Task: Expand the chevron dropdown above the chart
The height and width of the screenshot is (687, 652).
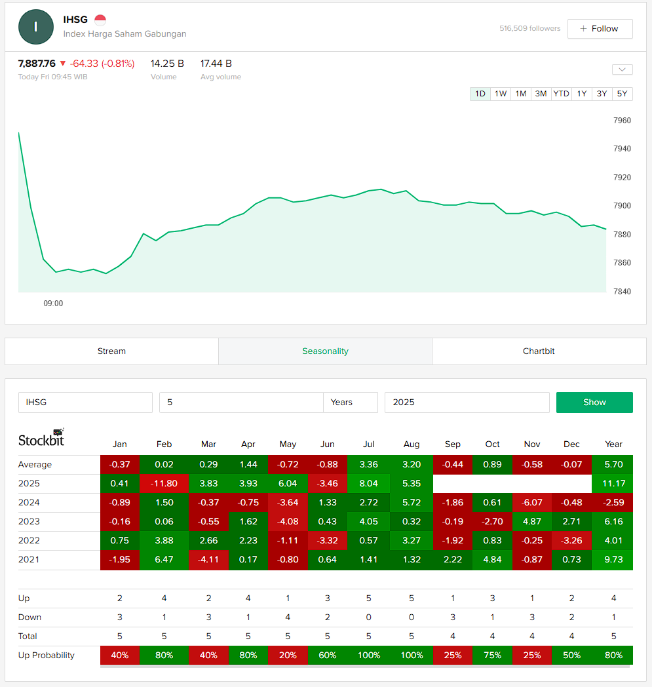Action: (x=623, y=69)
